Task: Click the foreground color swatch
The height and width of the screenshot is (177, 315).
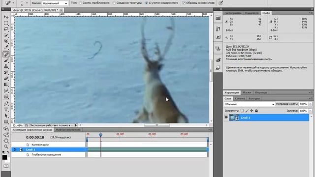Action: tap(4, 157)
